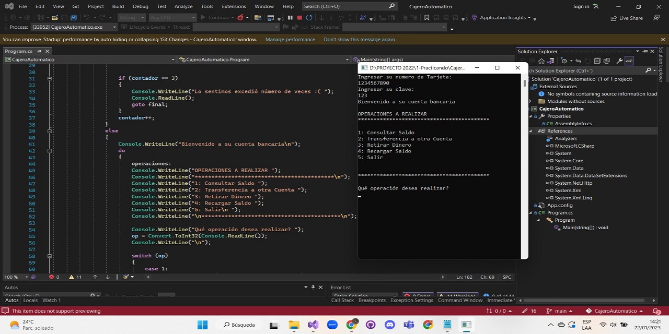The height and width of the screenshot is (334, 669).
Task: Click the Restart debugging icon
Action: 309,17
